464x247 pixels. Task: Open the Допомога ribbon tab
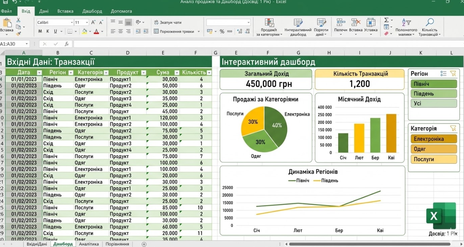tap(121, 11)
